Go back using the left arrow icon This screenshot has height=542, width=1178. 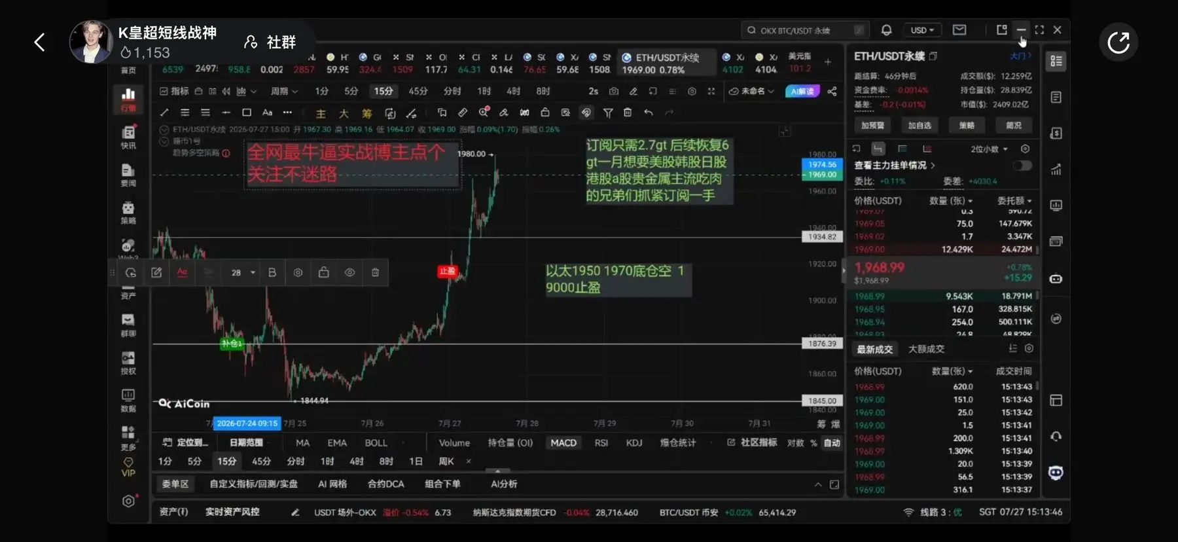coord(40,43)
